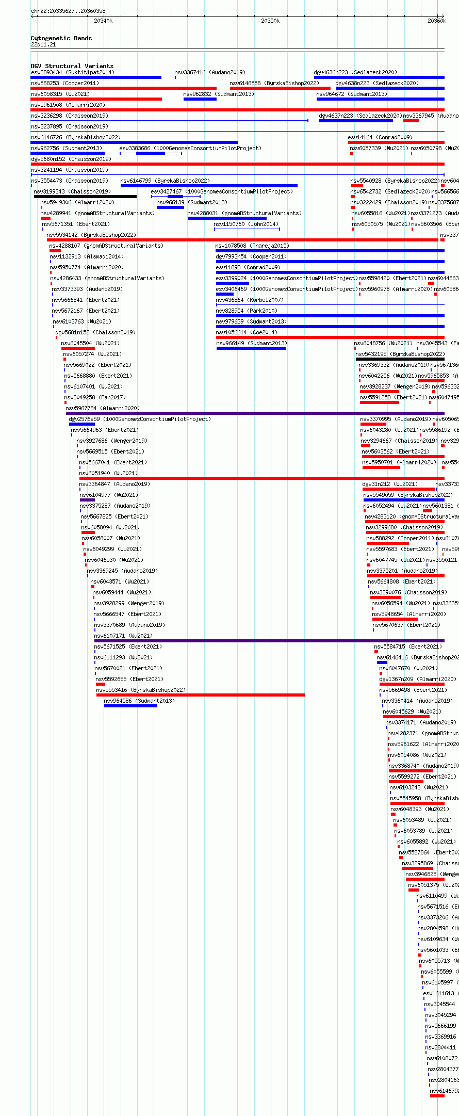Open dgv4637n223 (Sedlazeck2020) entry
The image size is (459, 1116).
360,116
